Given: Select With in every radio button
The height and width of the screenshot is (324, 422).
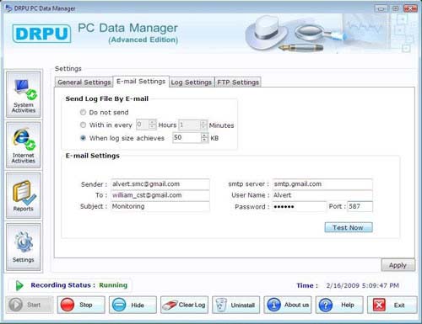Looking at the screenshot, I should pos(83,125).
